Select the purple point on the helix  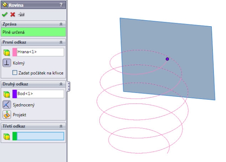(167, 59)
